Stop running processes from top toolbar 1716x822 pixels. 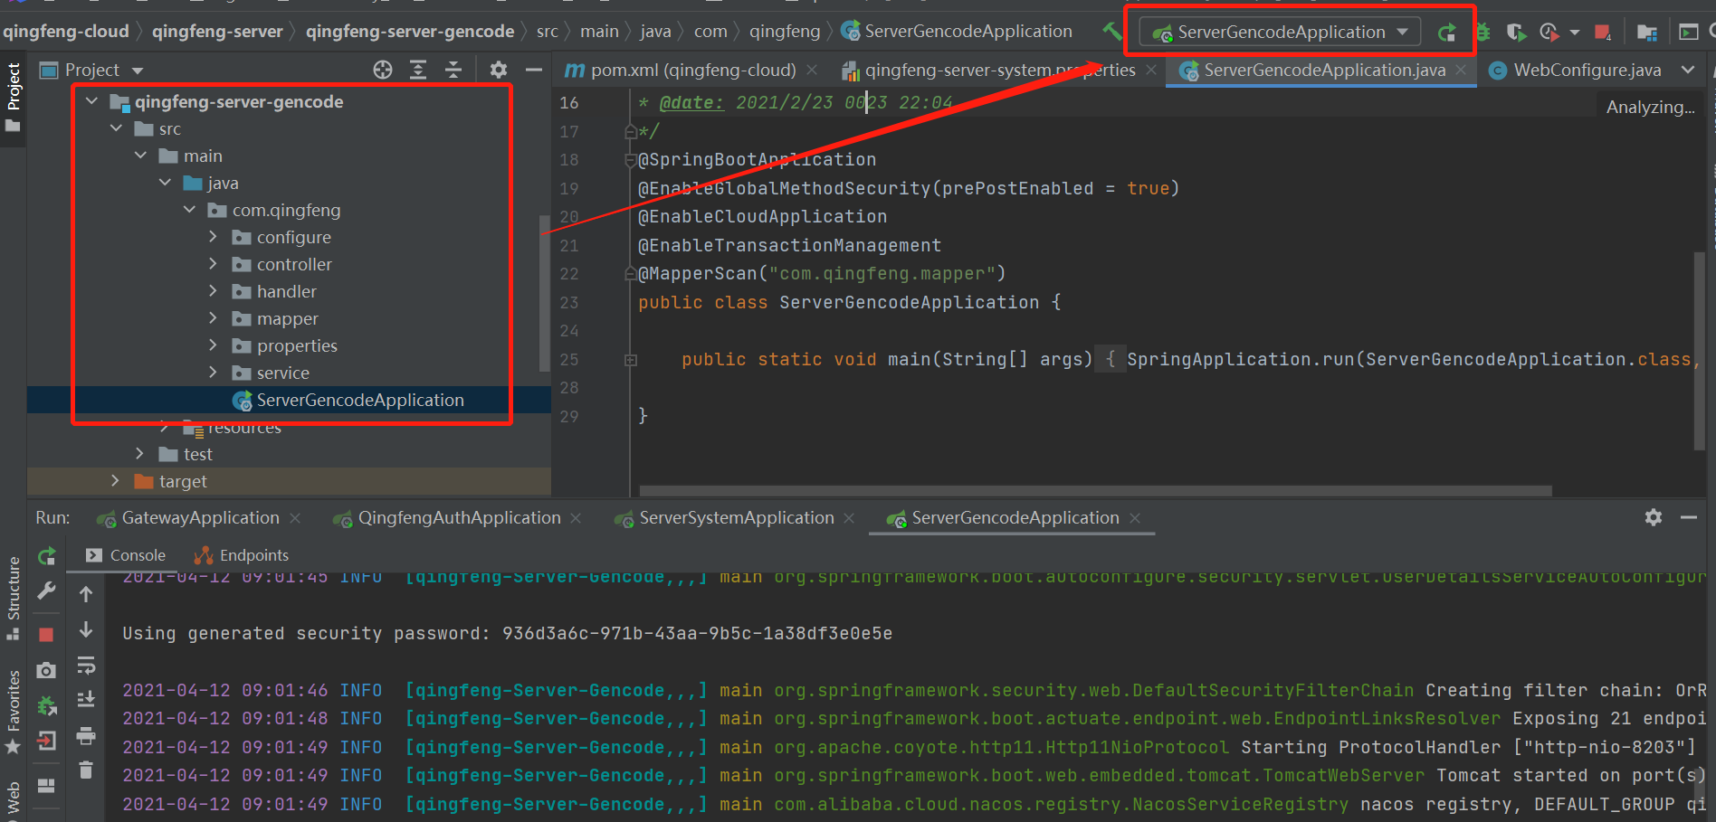(1603, 33)
